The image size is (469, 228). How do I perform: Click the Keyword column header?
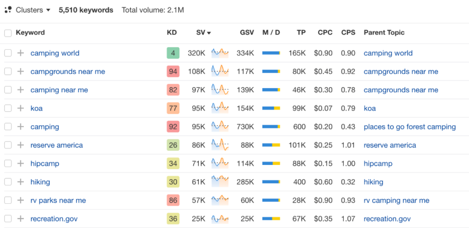point(30,32)
